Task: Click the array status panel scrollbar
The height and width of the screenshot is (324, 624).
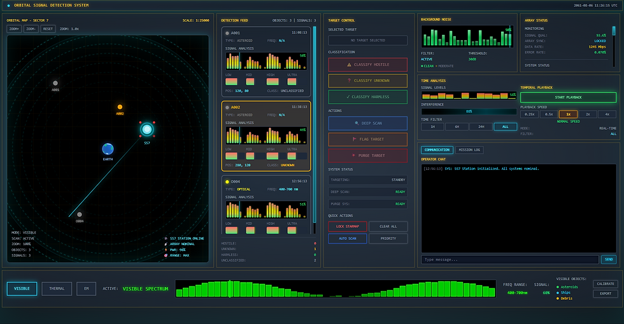Action: 614,46
